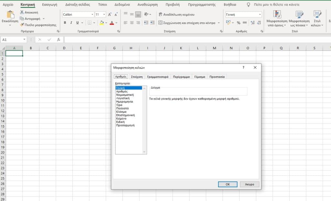Click the Copy (Αντιγραφή) icon
331x201 pixels.
click(22, 18)
